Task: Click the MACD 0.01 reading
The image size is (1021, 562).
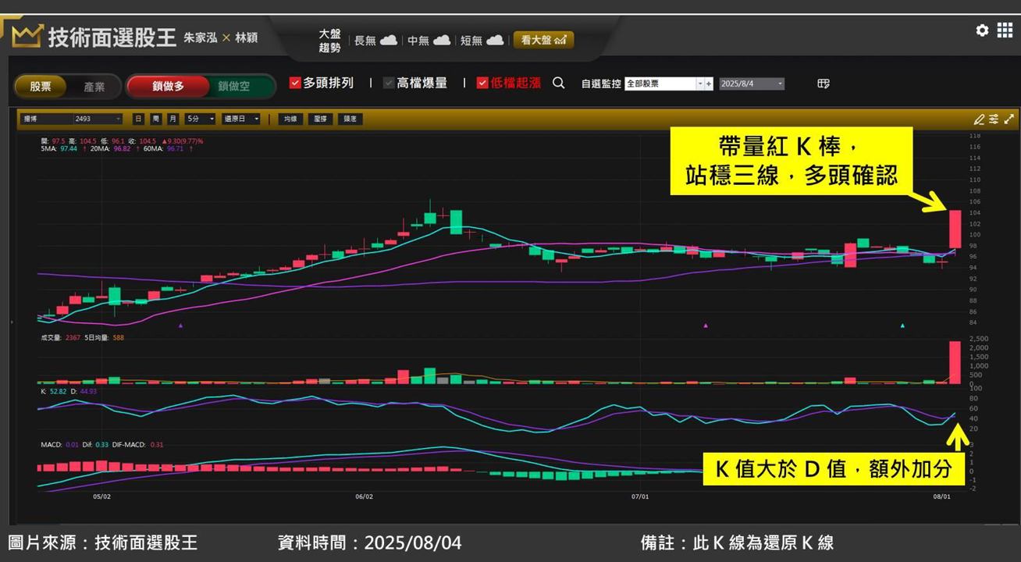Action: click(x=59, y=445)
